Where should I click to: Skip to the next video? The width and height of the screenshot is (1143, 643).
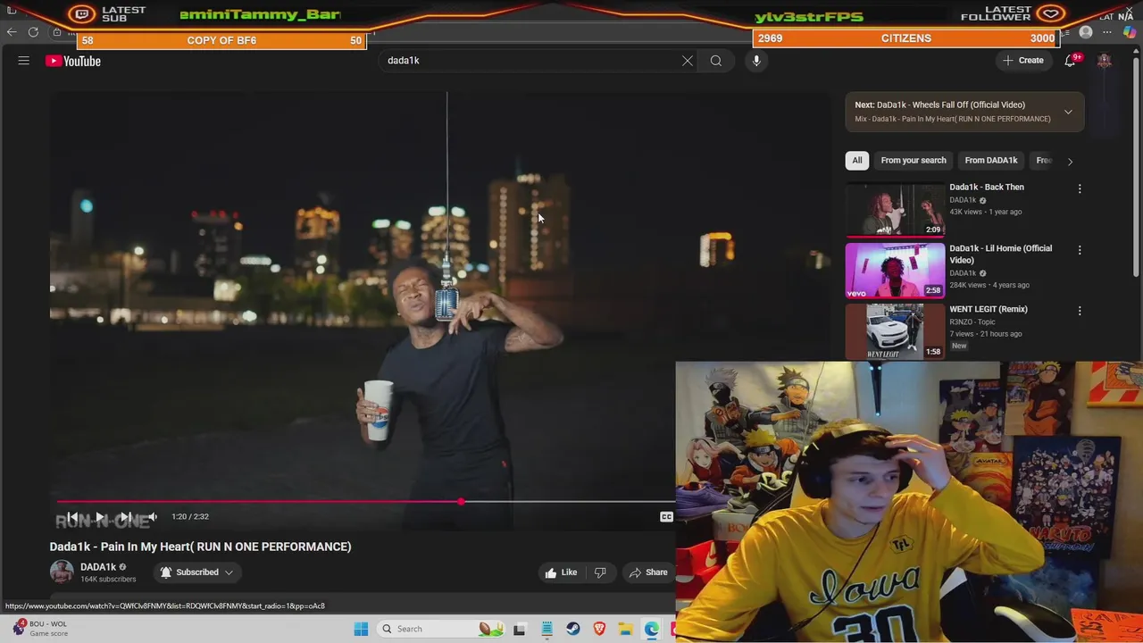point(126,516)
